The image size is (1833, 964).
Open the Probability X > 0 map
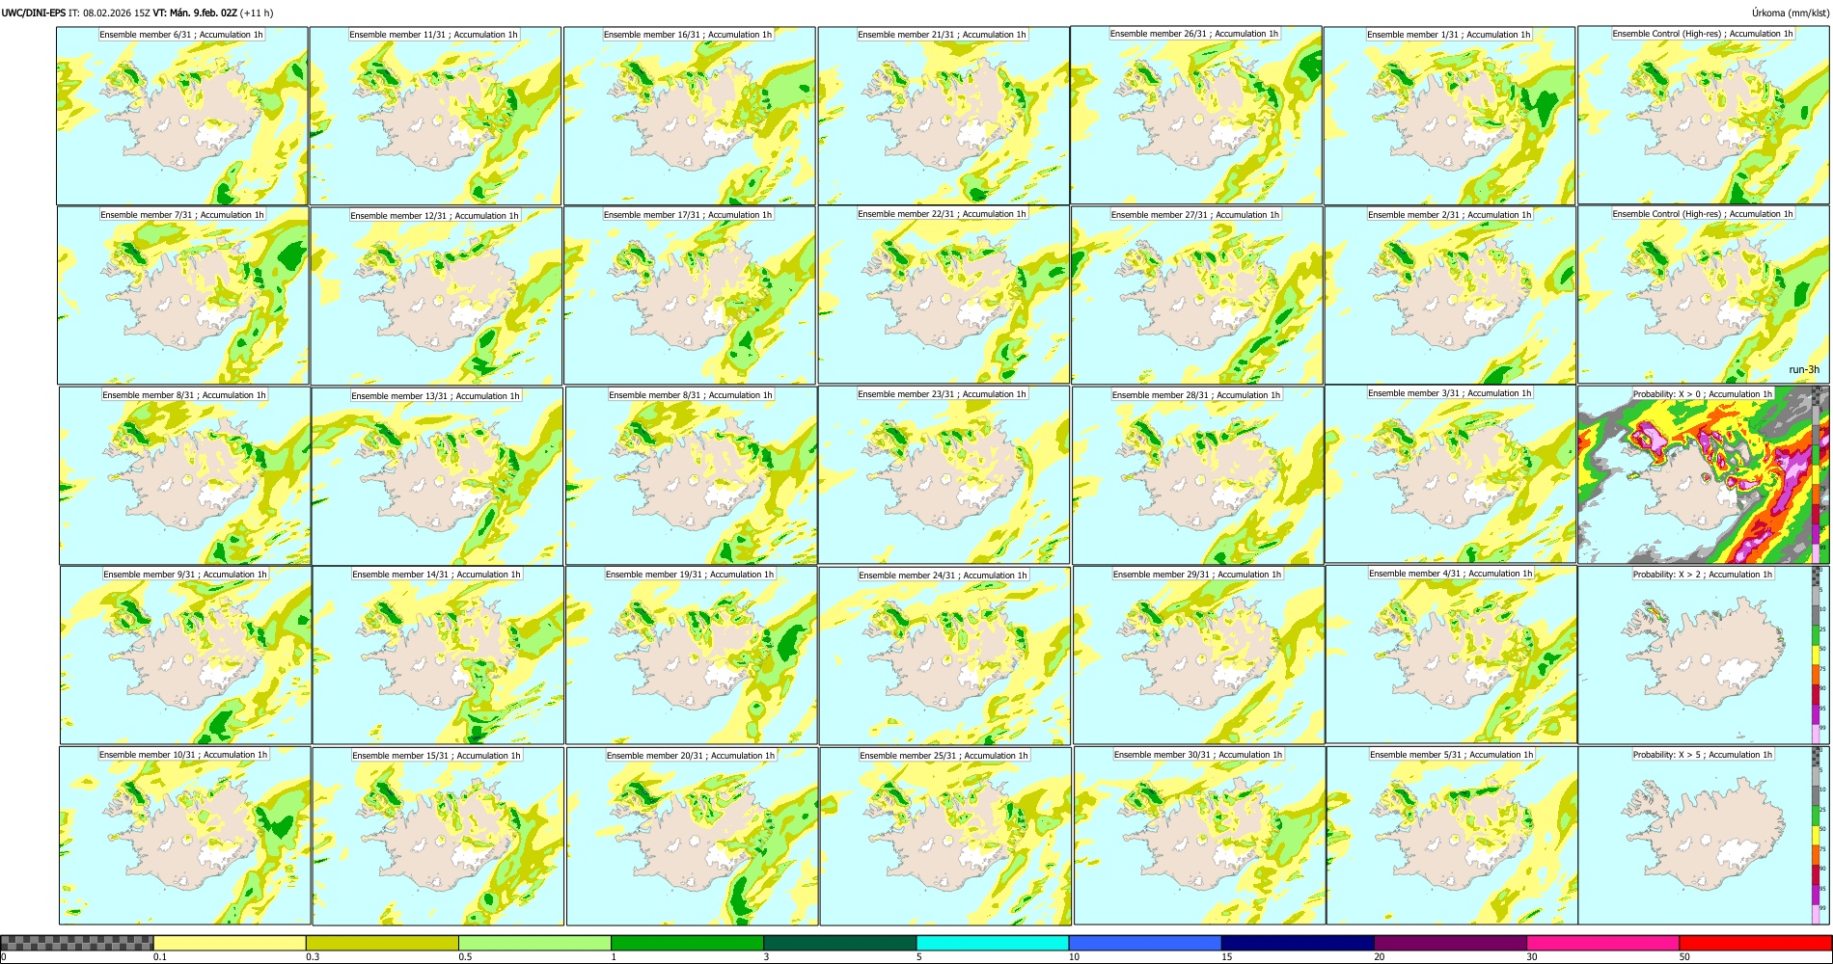pos(1704,475)
